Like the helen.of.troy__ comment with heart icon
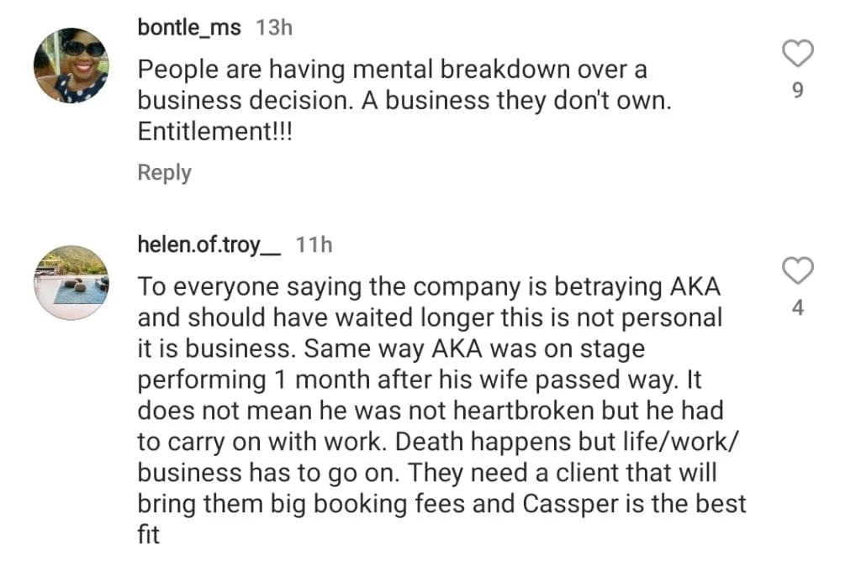Viewport: 861px width, 561px height. 797,270
